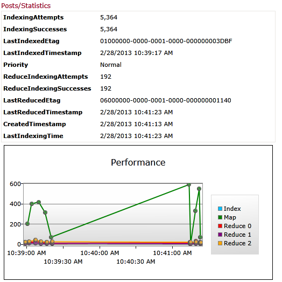282x282 pixels.
Task: Select the Map data point near 600
Action: [189, 184]
